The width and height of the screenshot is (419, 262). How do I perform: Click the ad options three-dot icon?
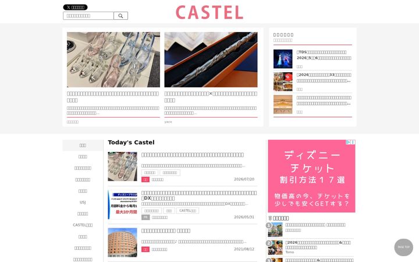(x=353, y=142)
